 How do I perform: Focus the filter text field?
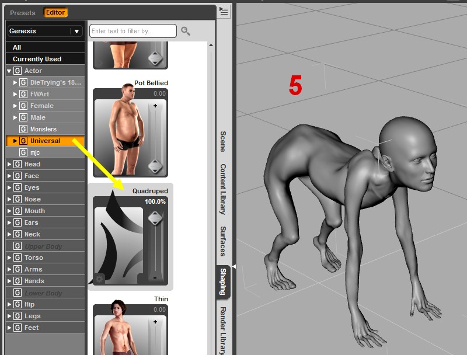coord(133,31)
